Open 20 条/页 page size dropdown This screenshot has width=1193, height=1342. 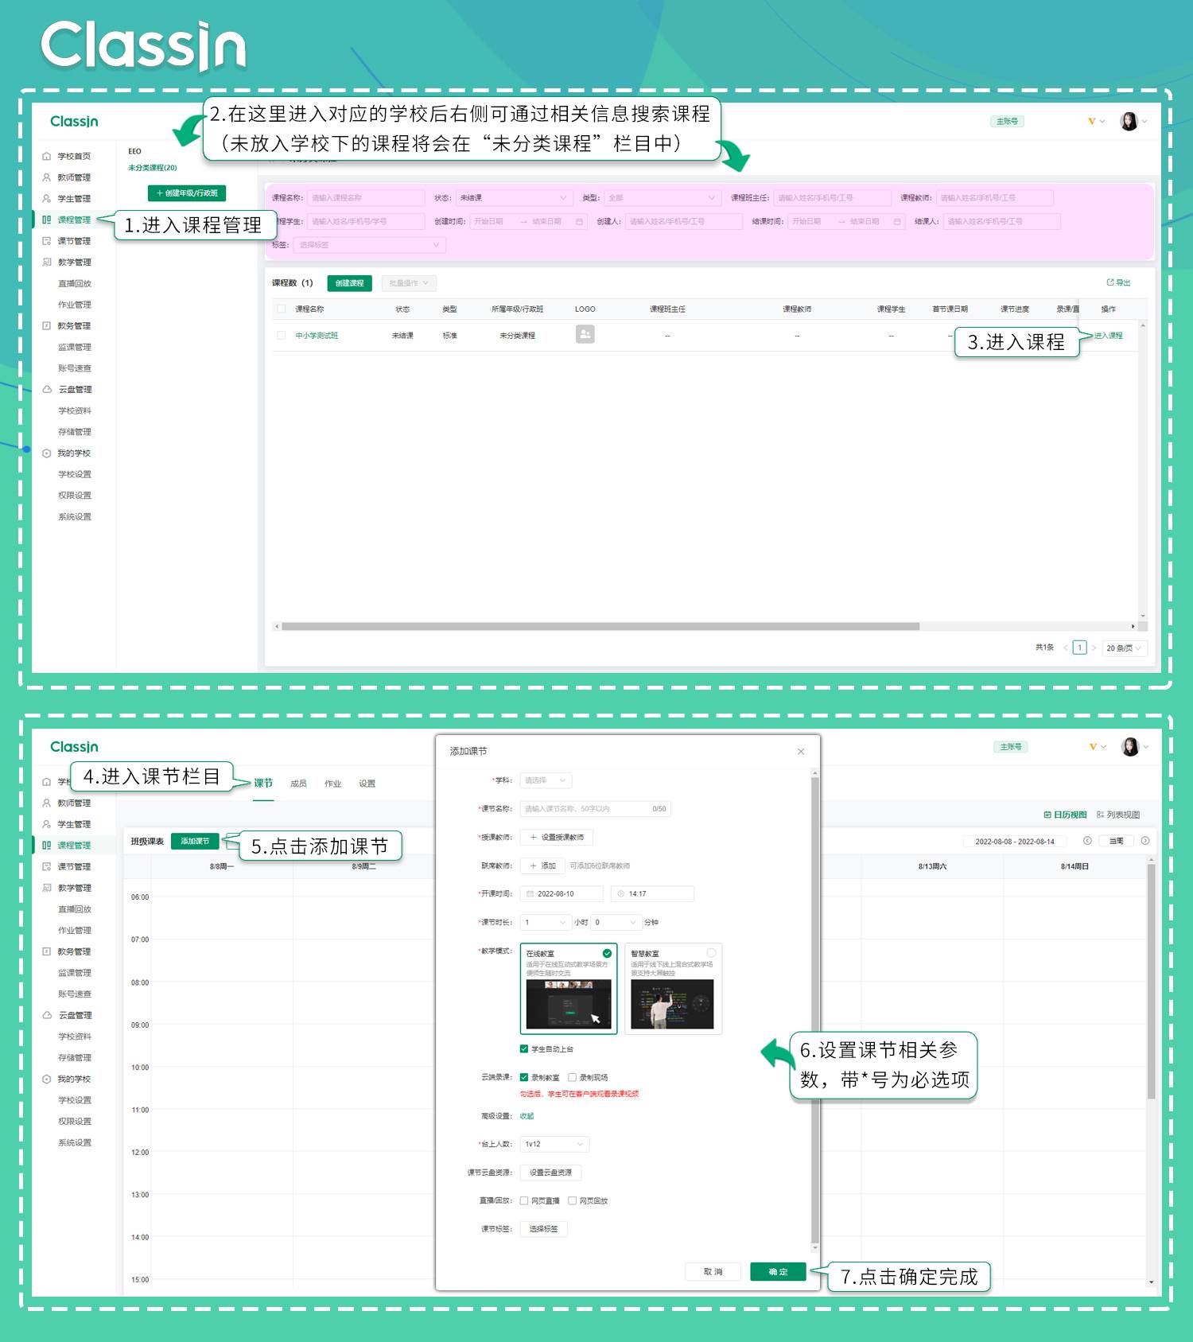pyautogui.click(x=1123, y=648)
